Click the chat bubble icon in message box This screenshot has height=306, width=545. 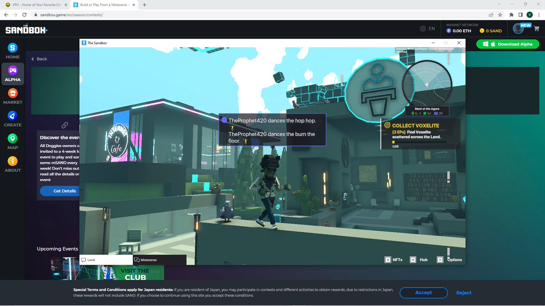click(x=224, y=120)
